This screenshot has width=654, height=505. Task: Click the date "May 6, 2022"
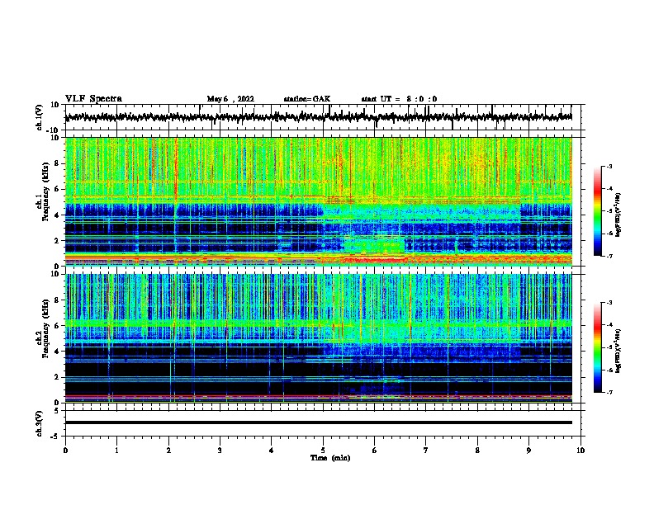tap(230, 99)
